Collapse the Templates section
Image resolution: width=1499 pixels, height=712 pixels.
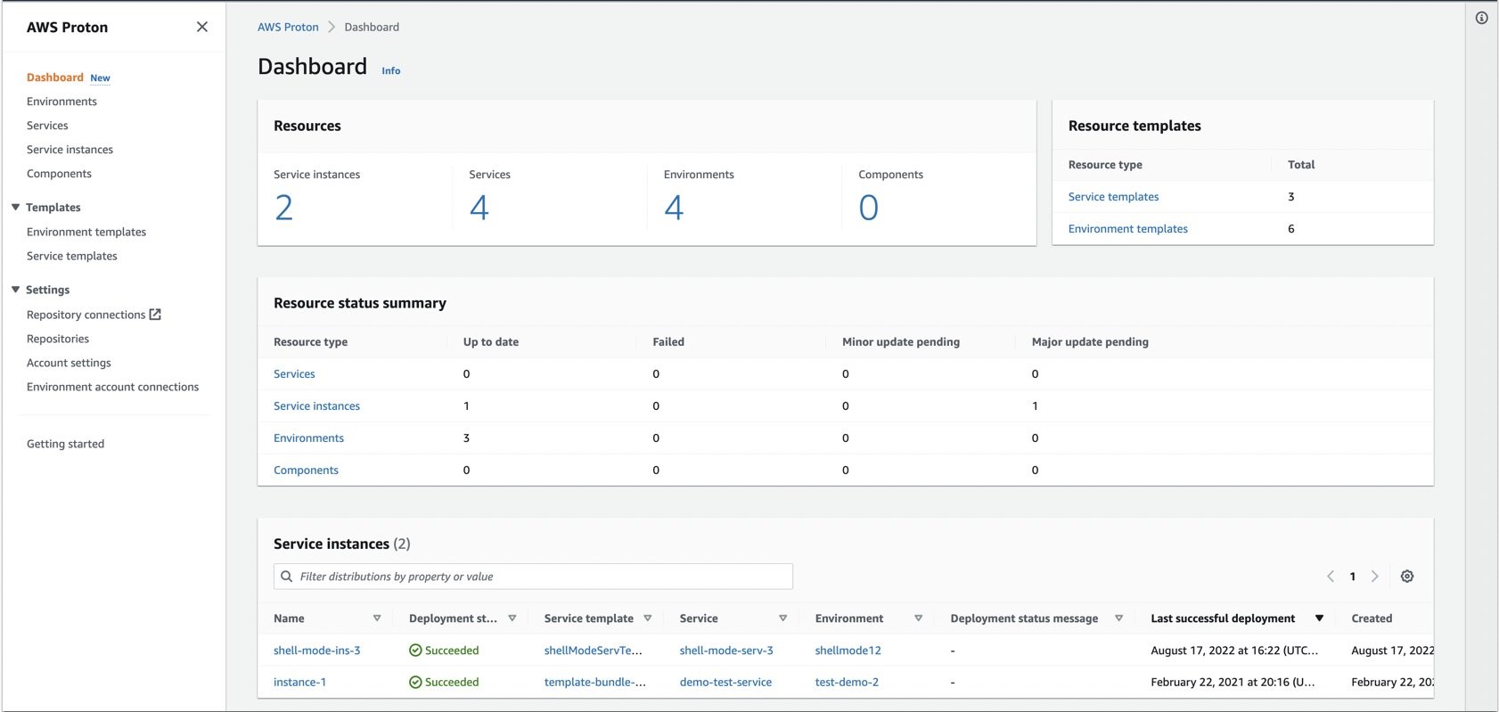(15, 207)
